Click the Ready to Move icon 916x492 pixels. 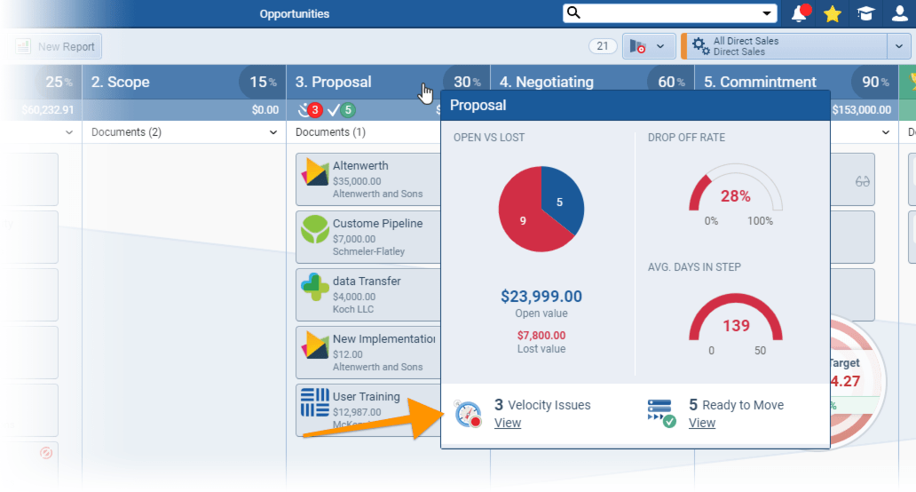pos(661,414)
